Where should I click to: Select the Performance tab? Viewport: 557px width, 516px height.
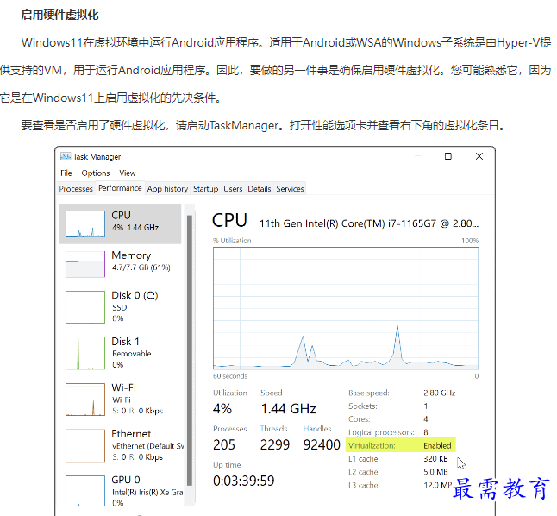click(120, 188)
